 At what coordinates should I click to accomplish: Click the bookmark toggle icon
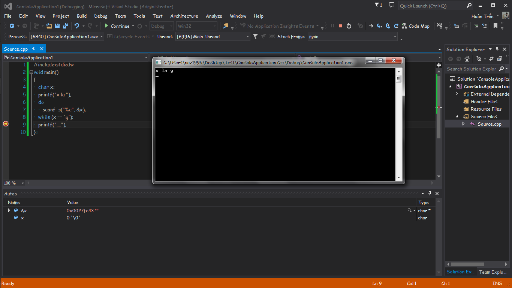(x=496, y=26)
